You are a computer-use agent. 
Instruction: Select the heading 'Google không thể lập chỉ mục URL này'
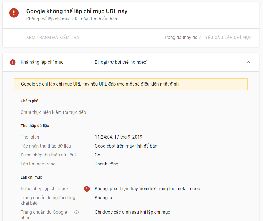77,11
